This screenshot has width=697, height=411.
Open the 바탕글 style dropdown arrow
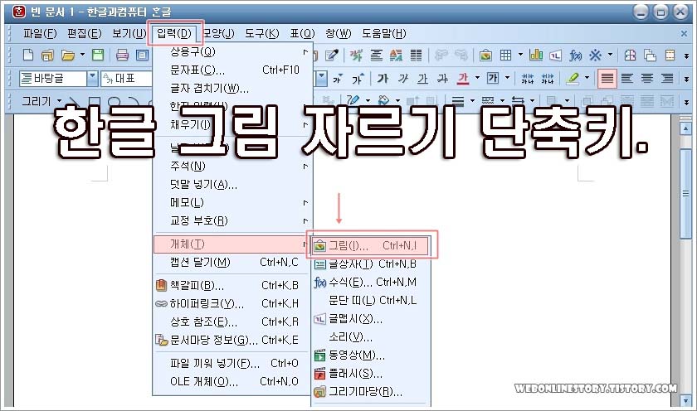pos(92,79)
